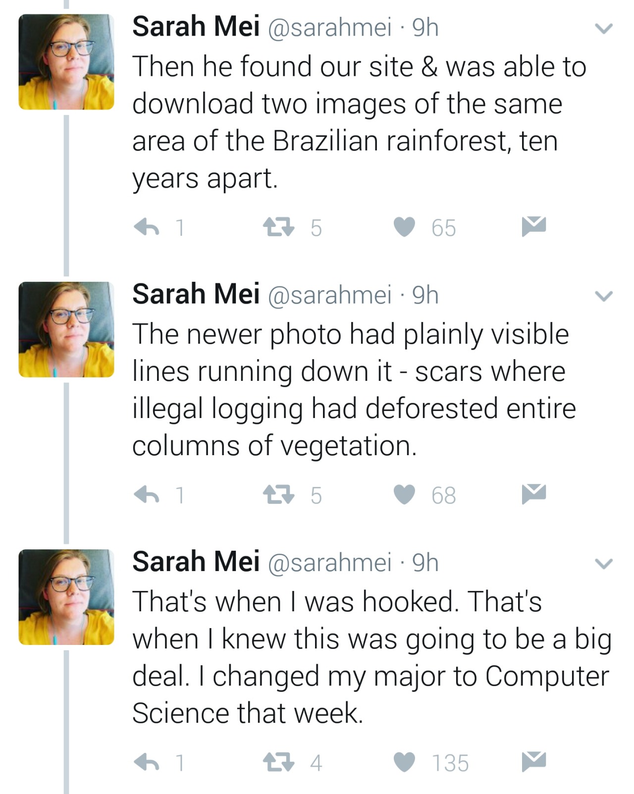This screenshot has width=634, height=794.
Task: Retweet the tweet about two downloaded images
Action: (278, 227)
